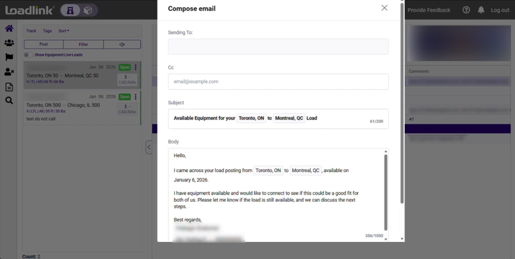Switch to load box mode in header

88,10
